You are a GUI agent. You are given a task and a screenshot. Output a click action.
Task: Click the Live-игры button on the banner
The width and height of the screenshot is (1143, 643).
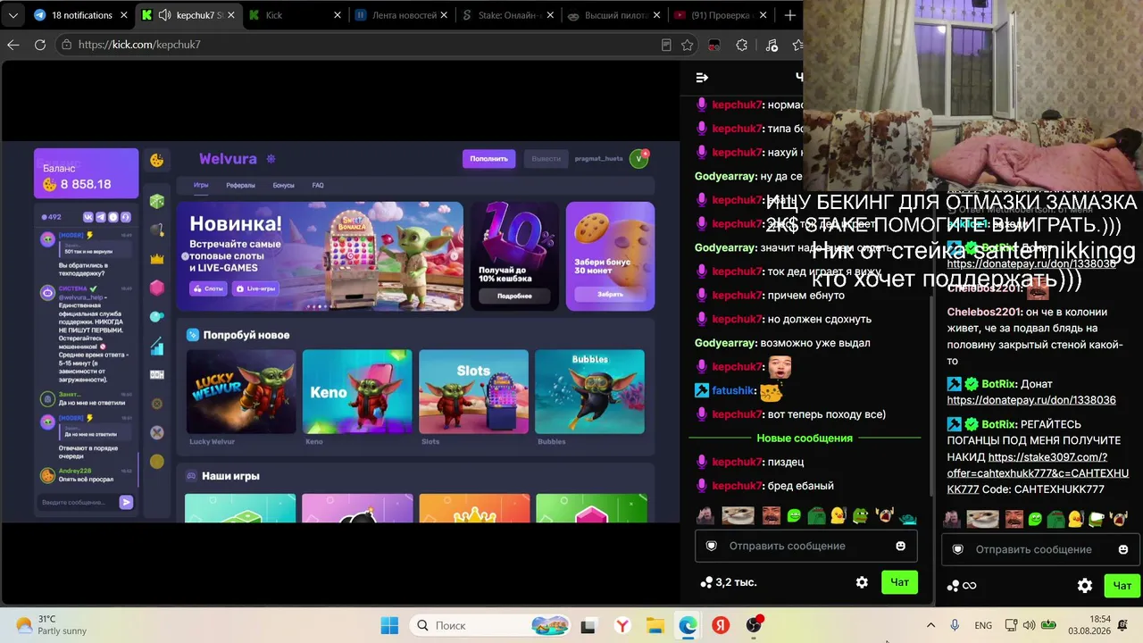(254, 288)
